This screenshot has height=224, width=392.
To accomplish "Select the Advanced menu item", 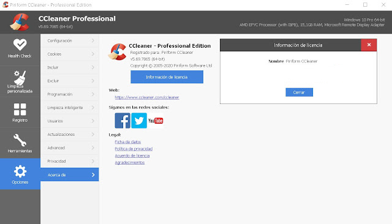I will 69,148.
